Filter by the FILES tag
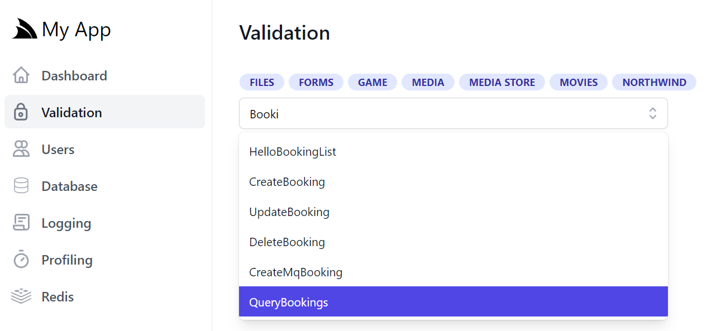 pos(262,82)
